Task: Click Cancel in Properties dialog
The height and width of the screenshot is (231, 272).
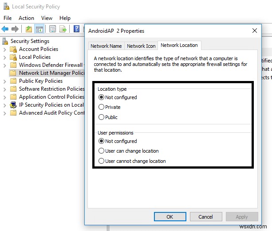Action: click(x=206, y=217)
